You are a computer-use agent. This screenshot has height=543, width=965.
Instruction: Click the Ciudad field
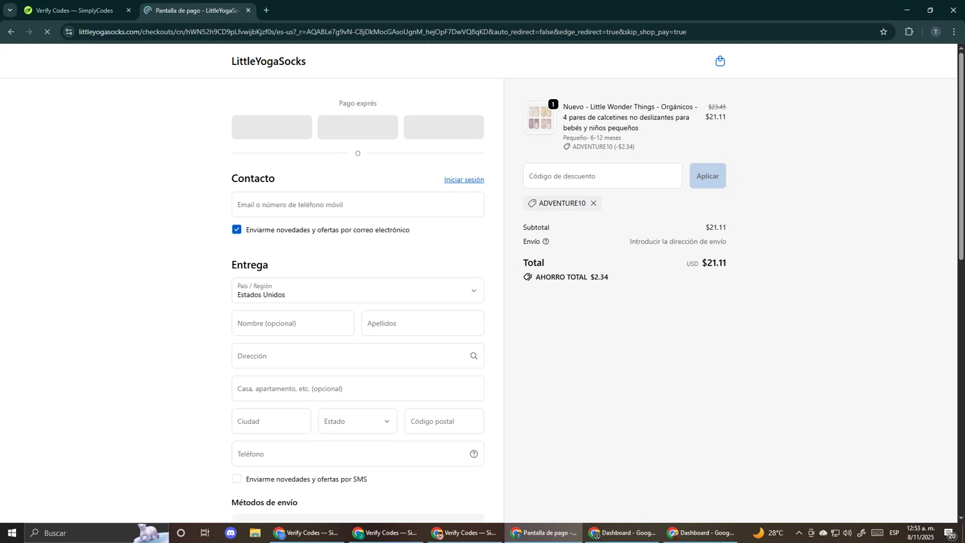[x=271, y=421]
